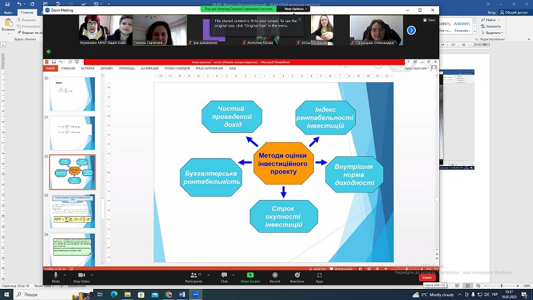
Task: Open Task View on the taskbar
Action: click(x=100, y=294)
